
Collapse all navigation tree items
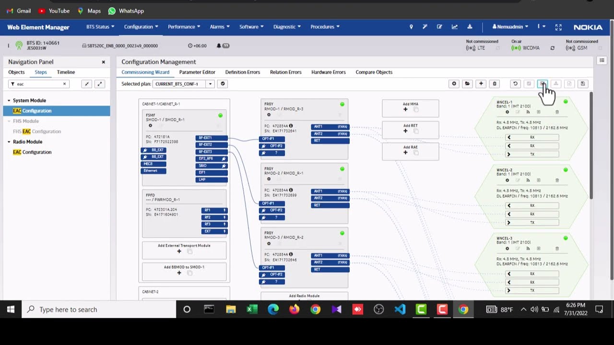[86, 84]
